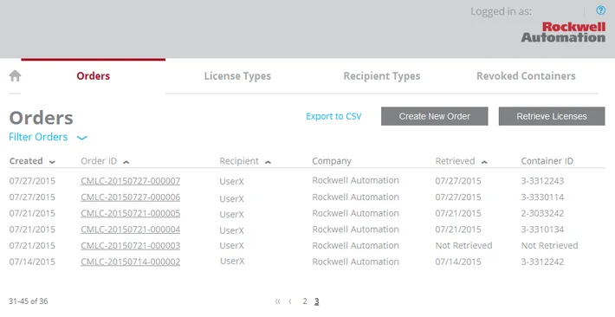Select container ID 2-3033242
Screen dimensions: 615x317
click(x=542, y=213)
